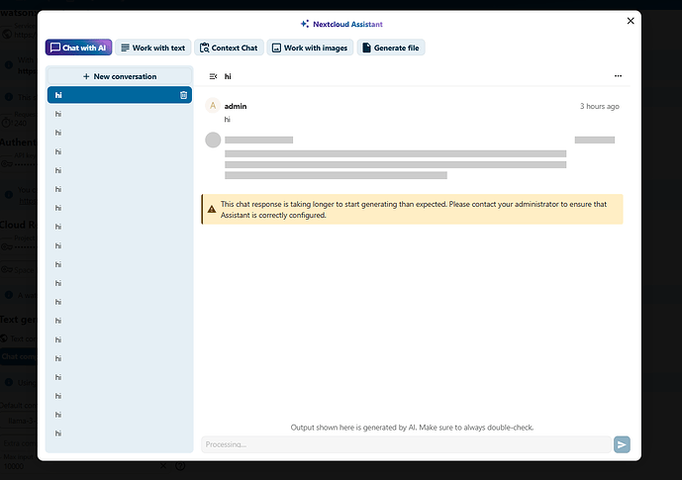Click the loading response avatar placeholder

[212, 140]
